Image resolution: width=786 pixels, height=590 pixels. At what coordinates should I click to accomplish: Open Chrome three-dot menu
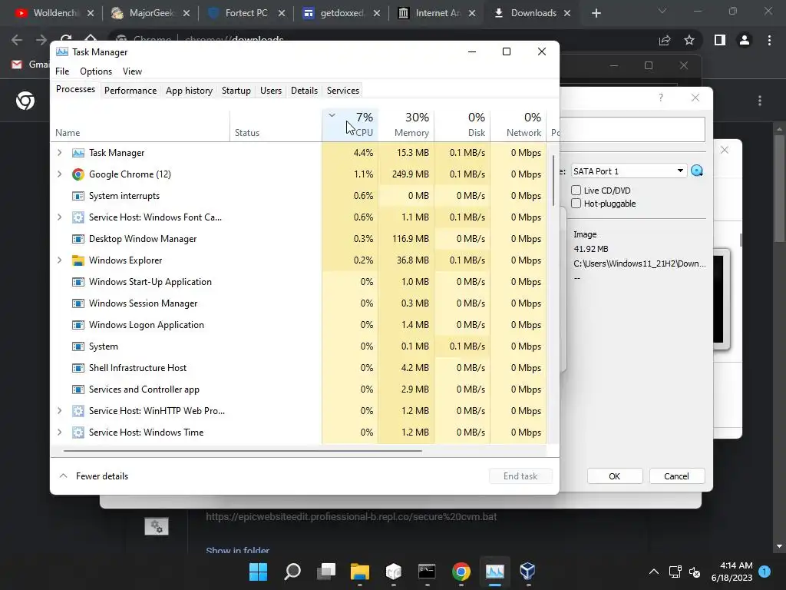[769, 40]
